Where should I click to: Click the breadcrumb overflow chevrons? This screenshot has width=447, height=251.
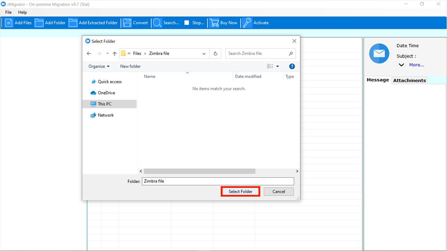(x=129, y=53)
